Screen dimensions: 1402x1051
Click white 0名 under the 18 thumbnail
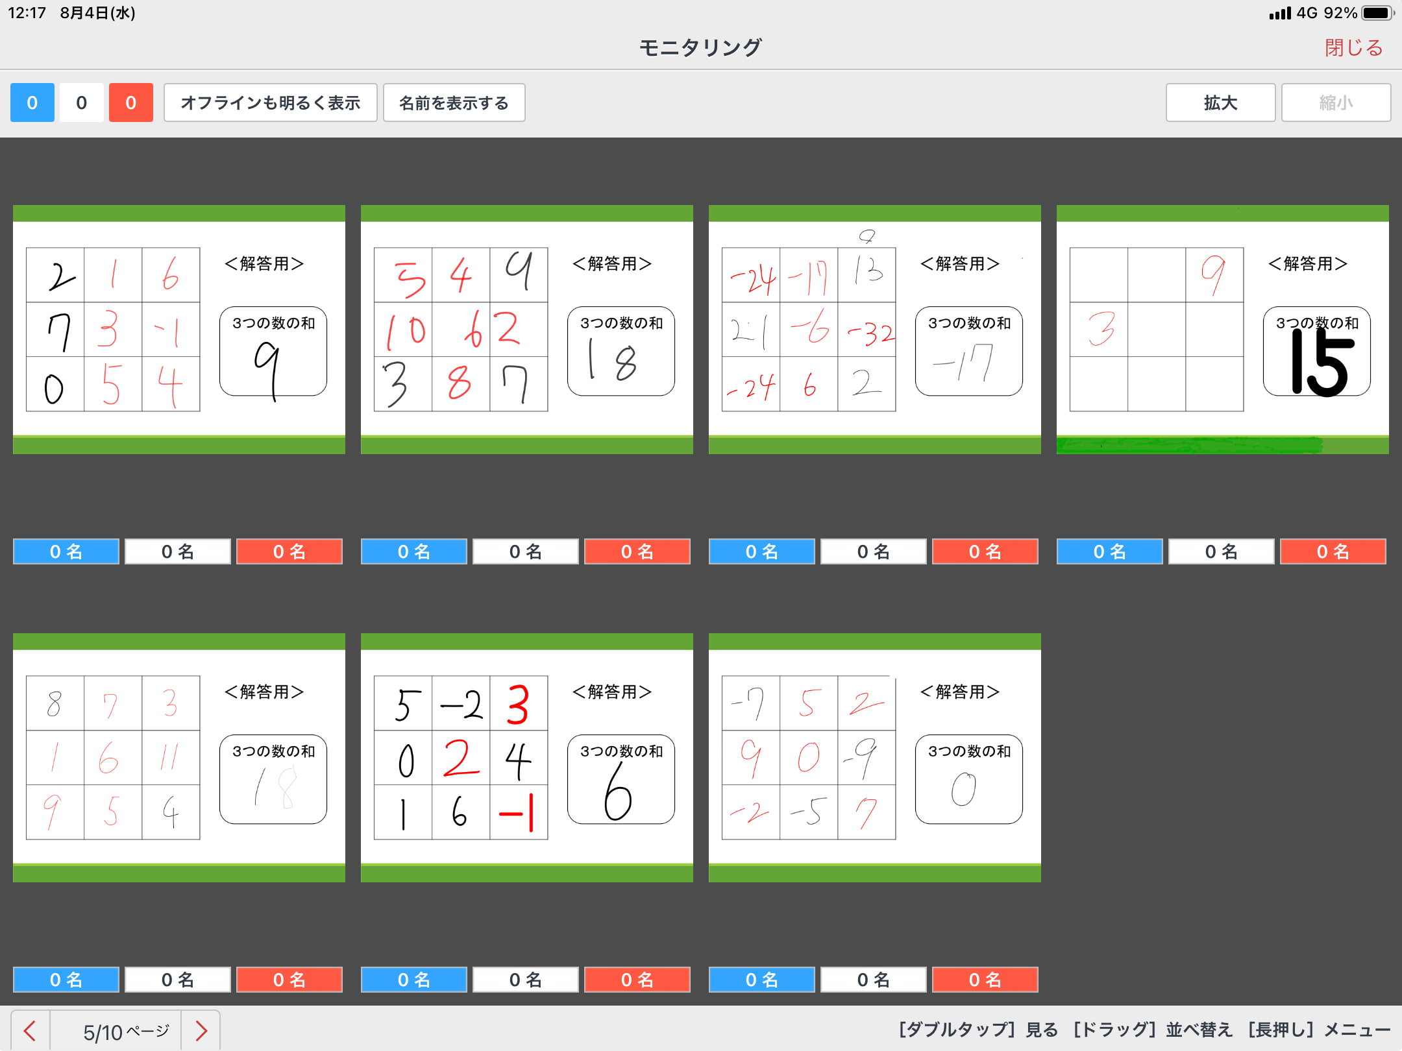click(525, 551)
